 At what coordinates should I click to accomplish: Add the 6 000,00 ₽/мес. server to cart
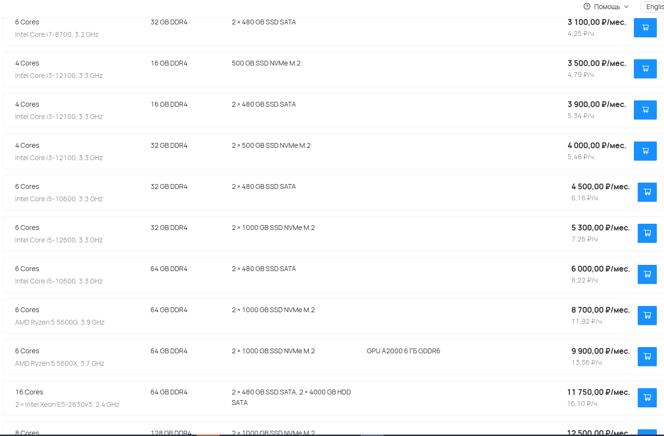(x=647, y=274)
